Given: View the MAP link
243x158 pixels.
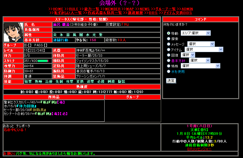Looking at the screenshot, I should (x=130, y=9).
